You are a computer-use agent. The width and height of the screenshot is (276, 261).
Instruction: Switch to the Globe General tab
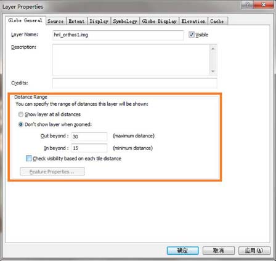tap(25, 20)
